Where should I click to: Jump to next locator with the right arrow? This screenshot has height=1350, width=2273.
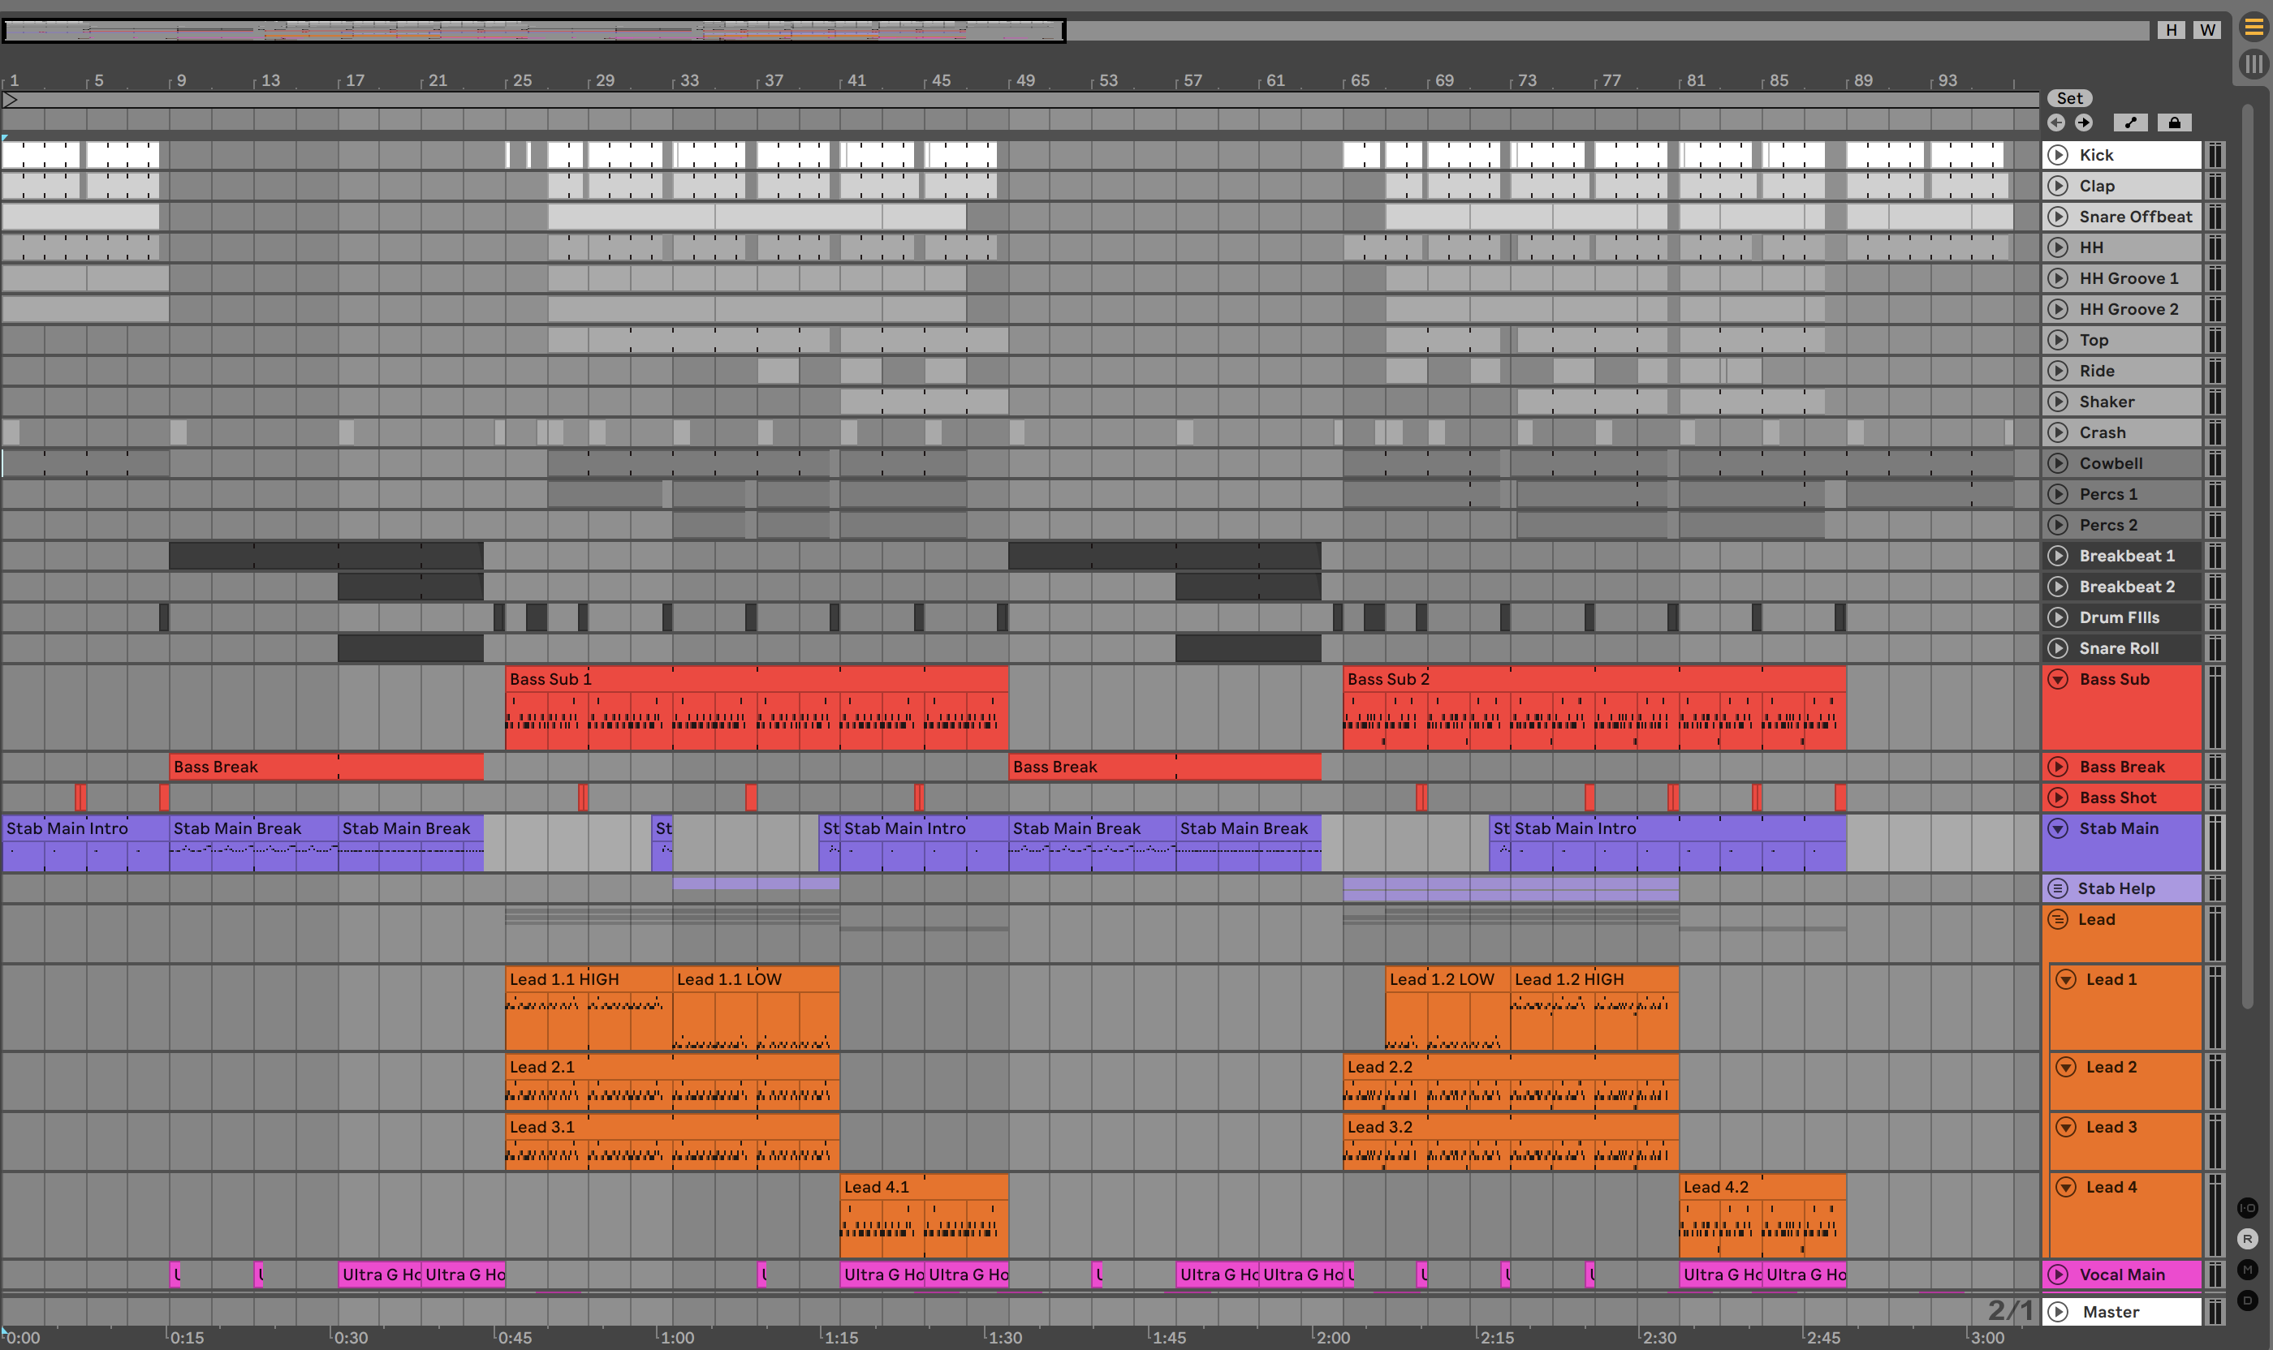tap(2084, 123)
